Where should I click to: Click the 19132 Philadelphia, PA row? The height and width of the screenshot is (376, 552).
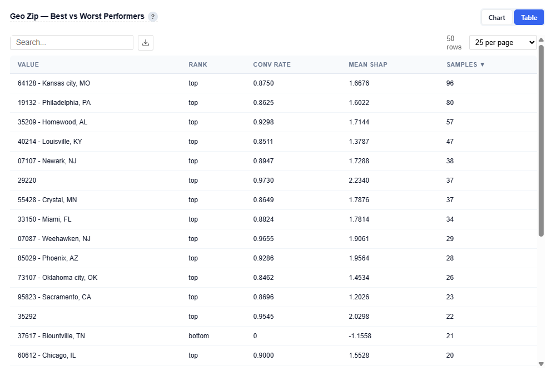54,103
